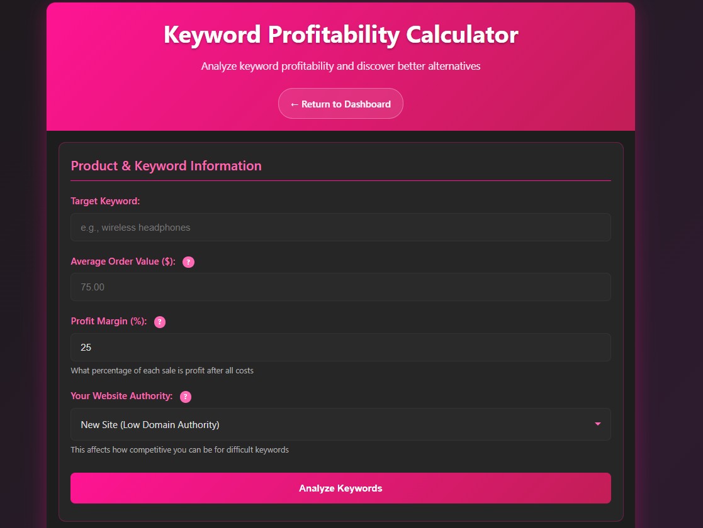Click the Keyword Profitability Calculator title

pyautogui.click(x=340, y=35)
